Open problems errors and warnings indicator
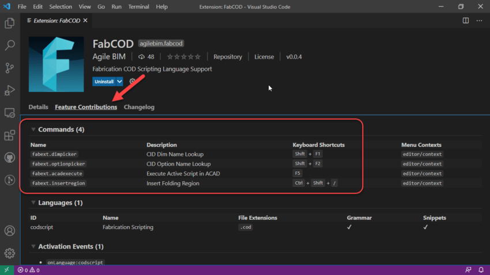 pyautogui.click(x=28, y=270)
